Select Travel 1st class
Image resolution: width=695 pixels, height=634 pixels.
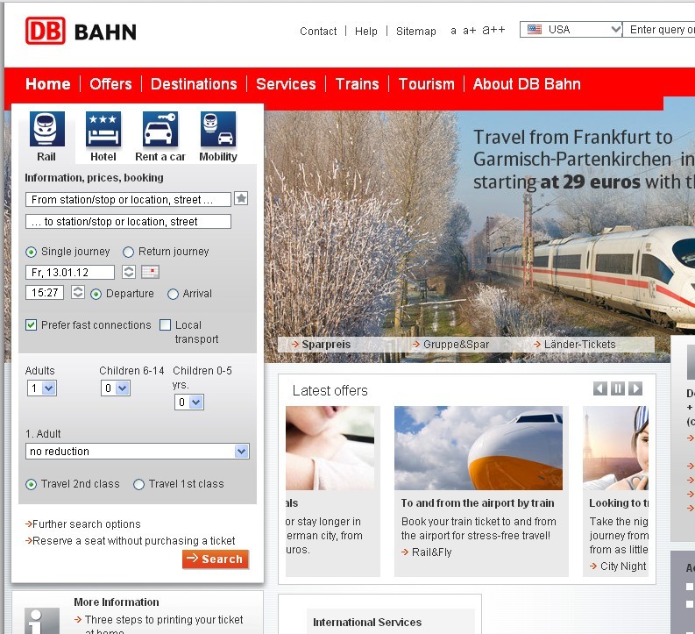click(x=138, y=484)
